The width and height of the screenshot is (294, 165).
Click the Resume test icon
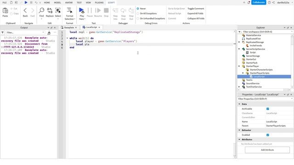[98, 11]
